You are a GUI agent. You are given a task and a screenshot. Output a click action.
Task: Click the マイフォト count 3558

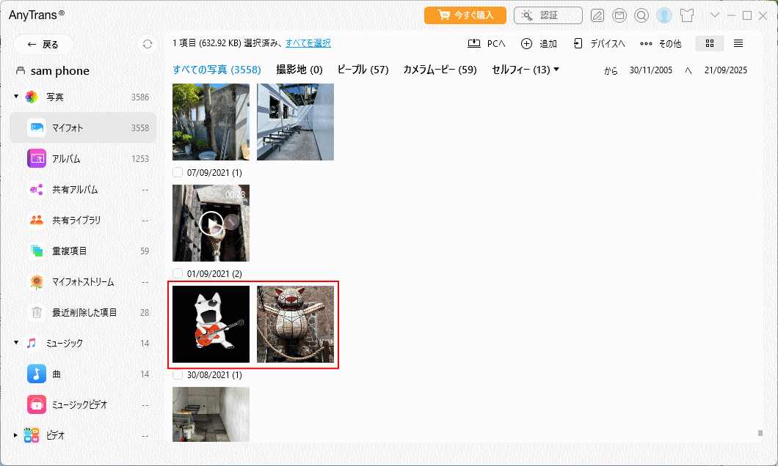(140, 127)
